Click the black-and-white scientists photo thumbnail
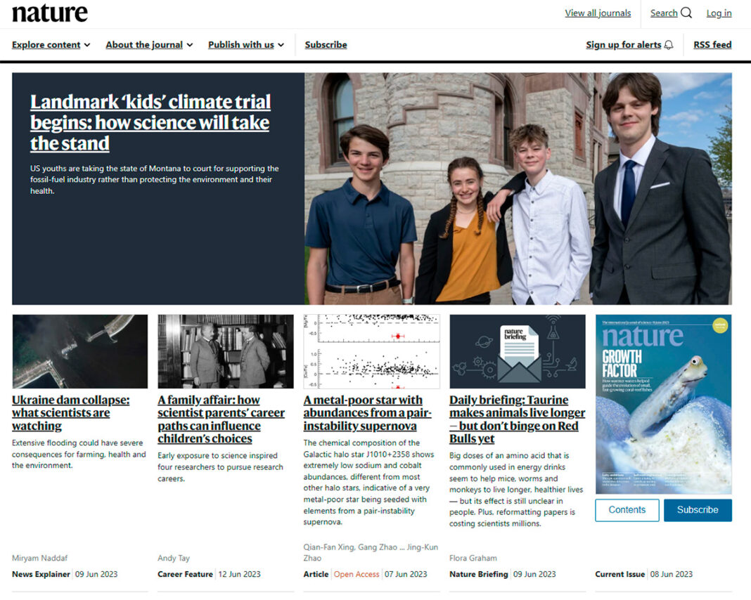This screenshot has width=751, height=600. click(x=226, y=351)
